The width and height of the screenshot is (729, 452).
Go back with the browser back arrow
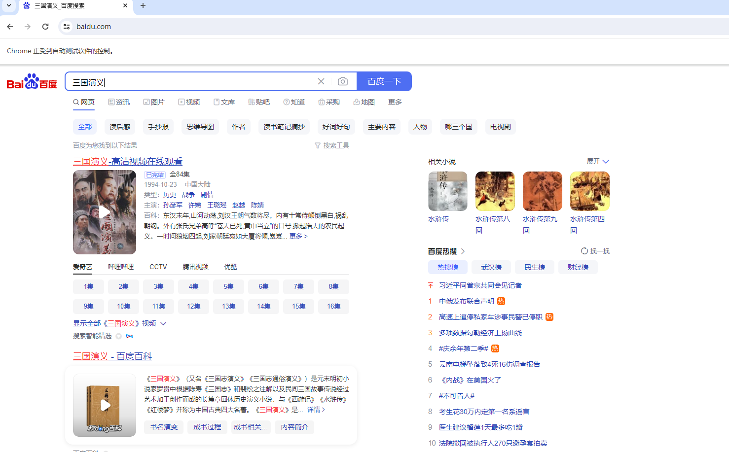pos(10,27)
